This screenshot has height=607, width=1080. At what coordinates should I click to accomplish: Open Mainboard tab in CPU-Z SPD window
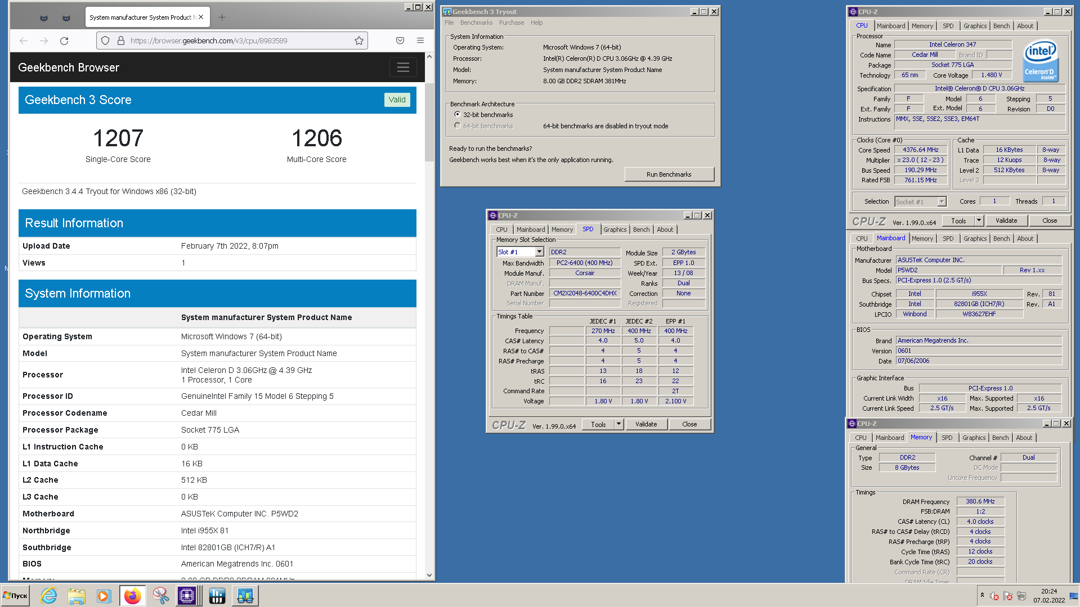(531, 230)
